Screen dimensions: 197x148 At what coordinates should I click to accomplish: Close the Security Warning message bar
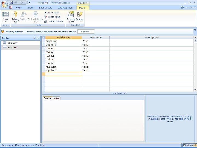[x=195, y=30]
